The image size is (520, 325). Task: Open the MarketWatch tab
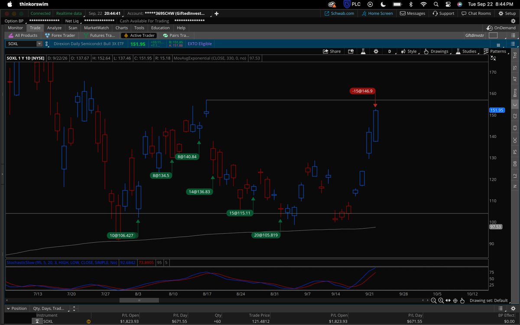pyautogui.click(x=96, y=28)
